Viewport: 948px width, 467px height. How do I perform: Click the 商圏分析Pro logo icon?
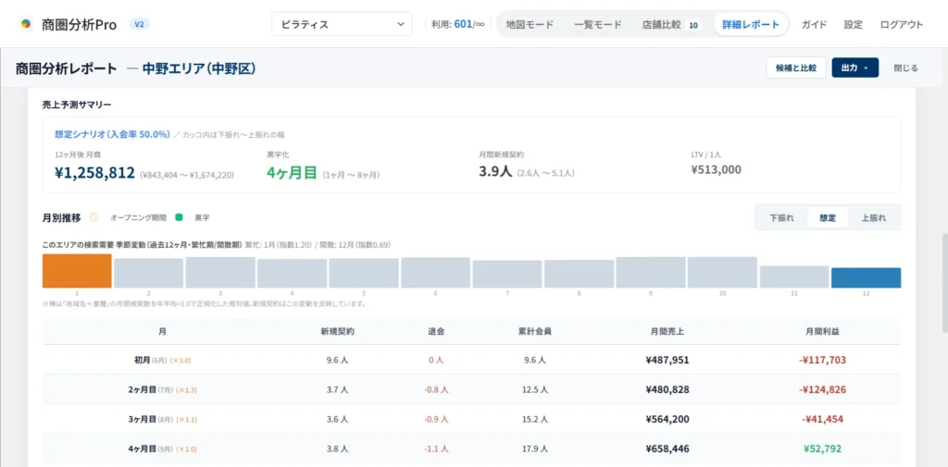26,24
